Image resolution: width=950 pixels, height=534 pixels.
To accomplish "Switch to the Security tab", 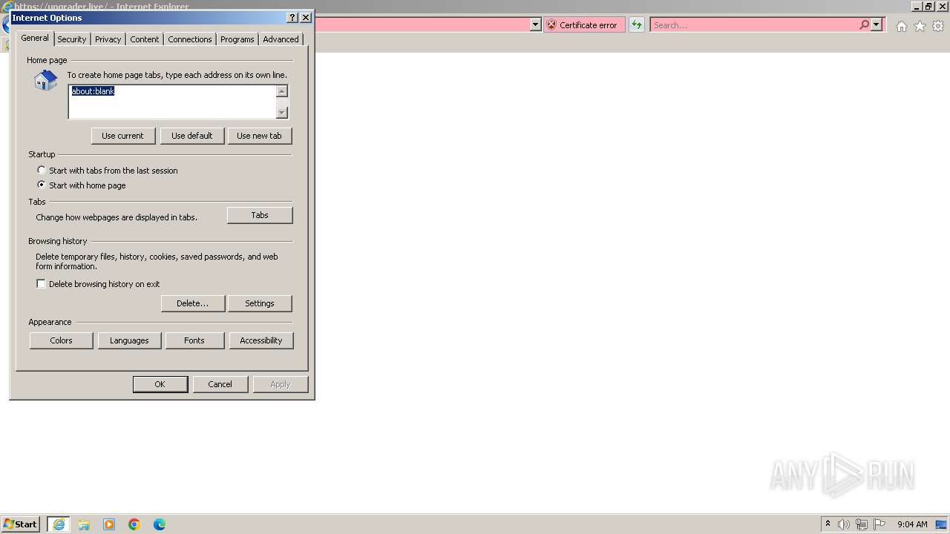I will [x=72, y=39].
